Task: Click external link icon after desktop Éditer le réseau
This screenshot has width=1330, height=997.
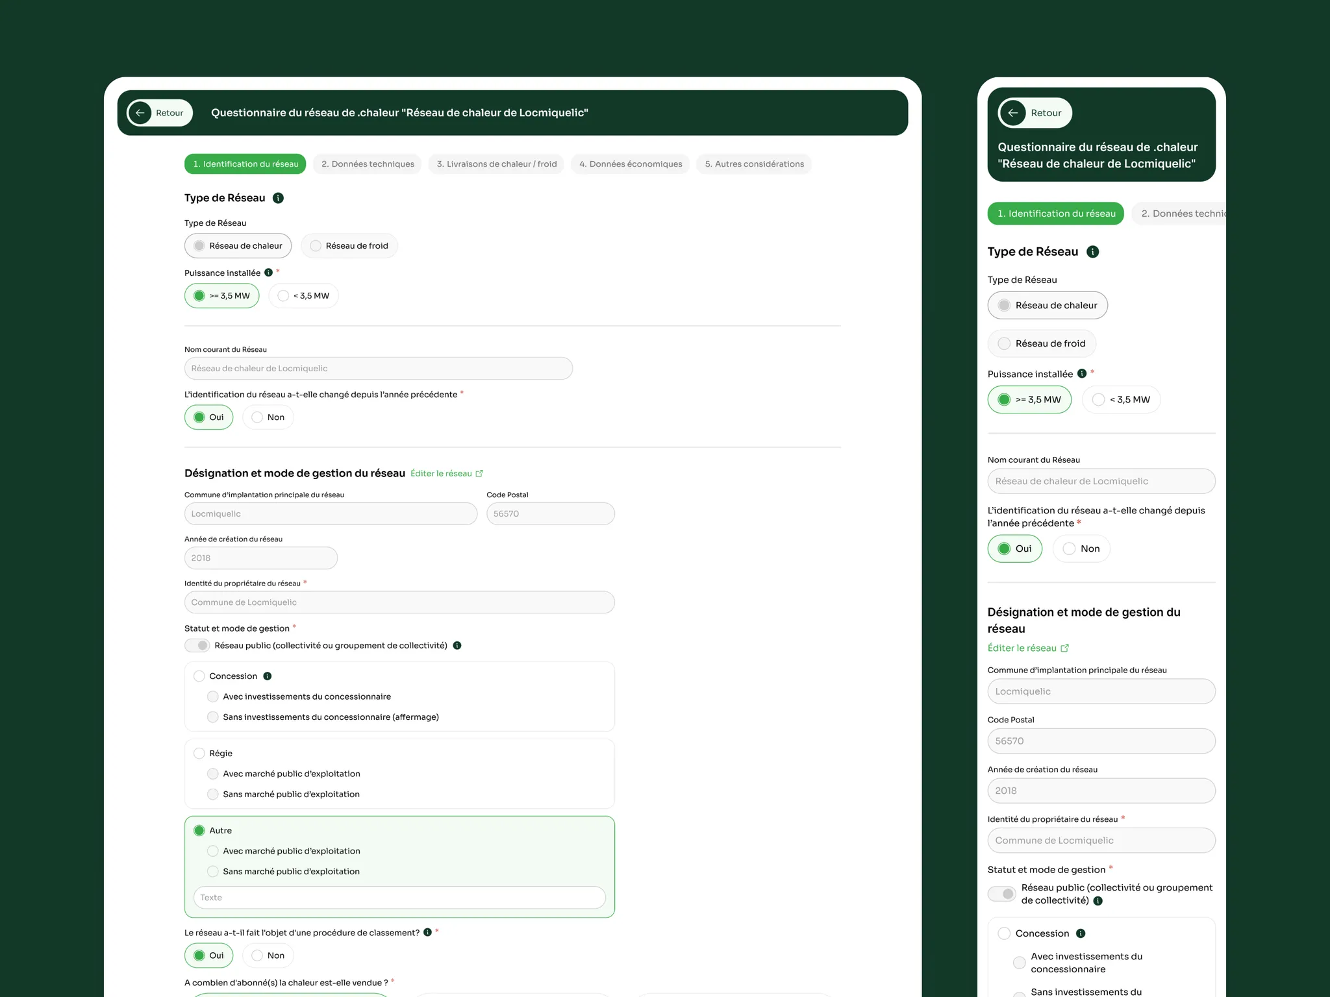Action: tap(479, 473)
